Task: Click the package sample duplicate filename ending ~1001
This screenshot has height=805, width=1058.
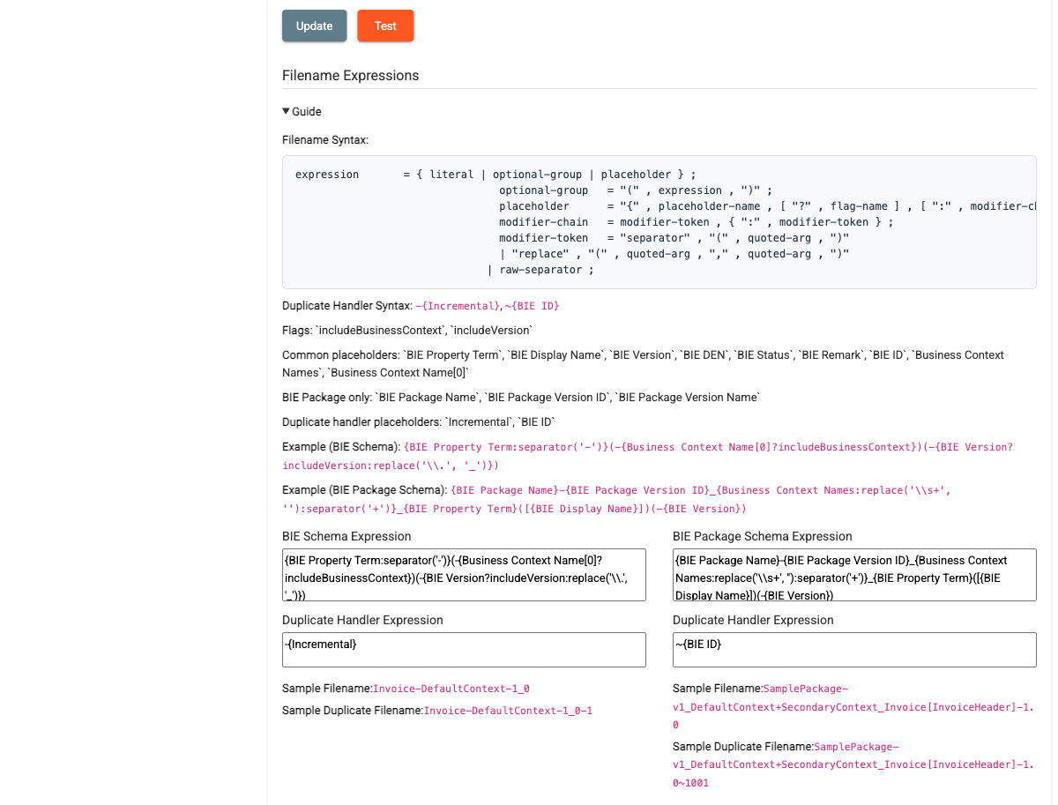Action: click(x=853, y=765)
